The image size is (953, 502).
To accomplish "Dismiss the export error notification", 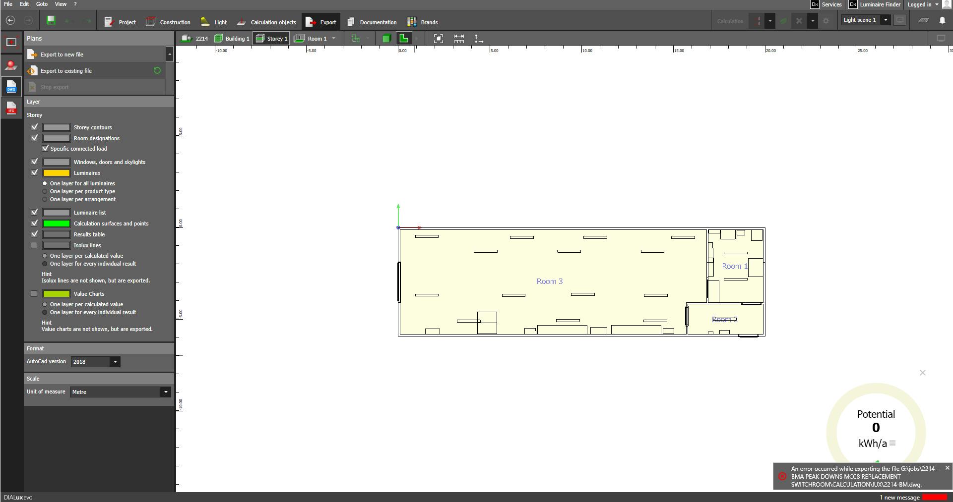I will tap(948, 468).
